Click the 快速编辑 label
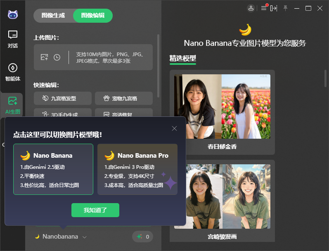 click(46, 85)
